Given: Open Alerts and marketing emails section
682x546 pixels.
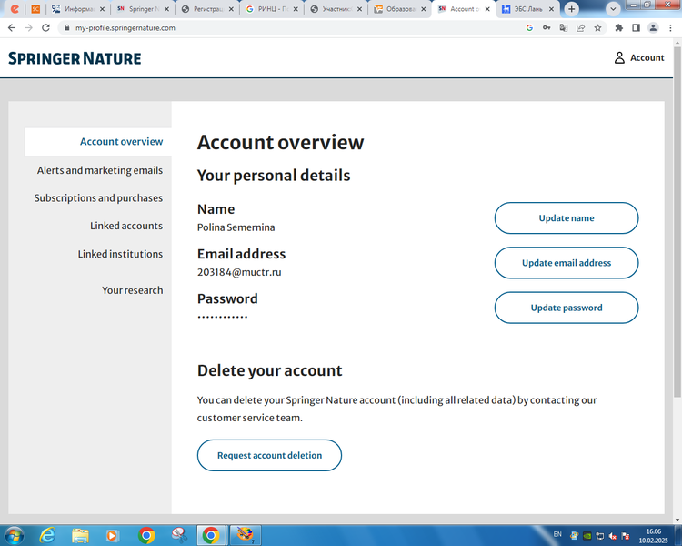Looking at the screenshot, I should point(99,170).
